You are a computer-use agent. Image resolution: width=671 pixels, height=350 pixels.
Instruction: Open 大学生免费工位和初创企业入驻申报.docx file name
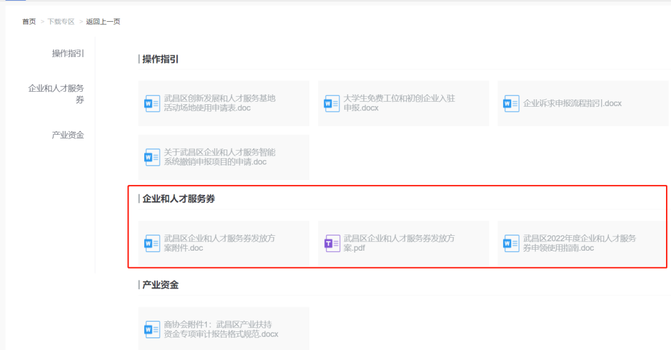click(x=399, y=103)
